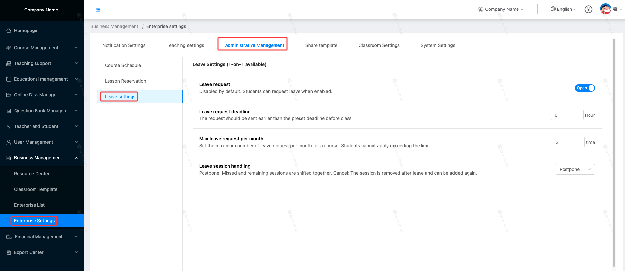Click the yen currency icon in header

pyautogui.click(x=588, y=10)
